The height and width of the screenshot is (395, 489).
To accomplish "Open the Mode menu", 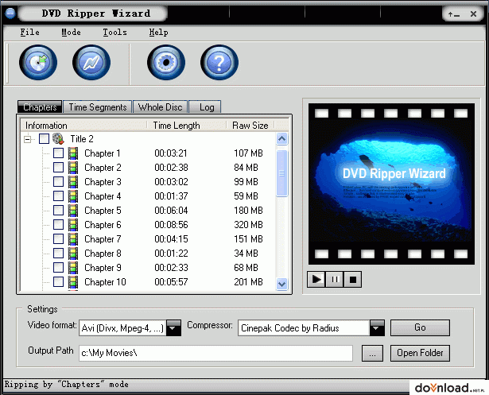I will point(71,33).
